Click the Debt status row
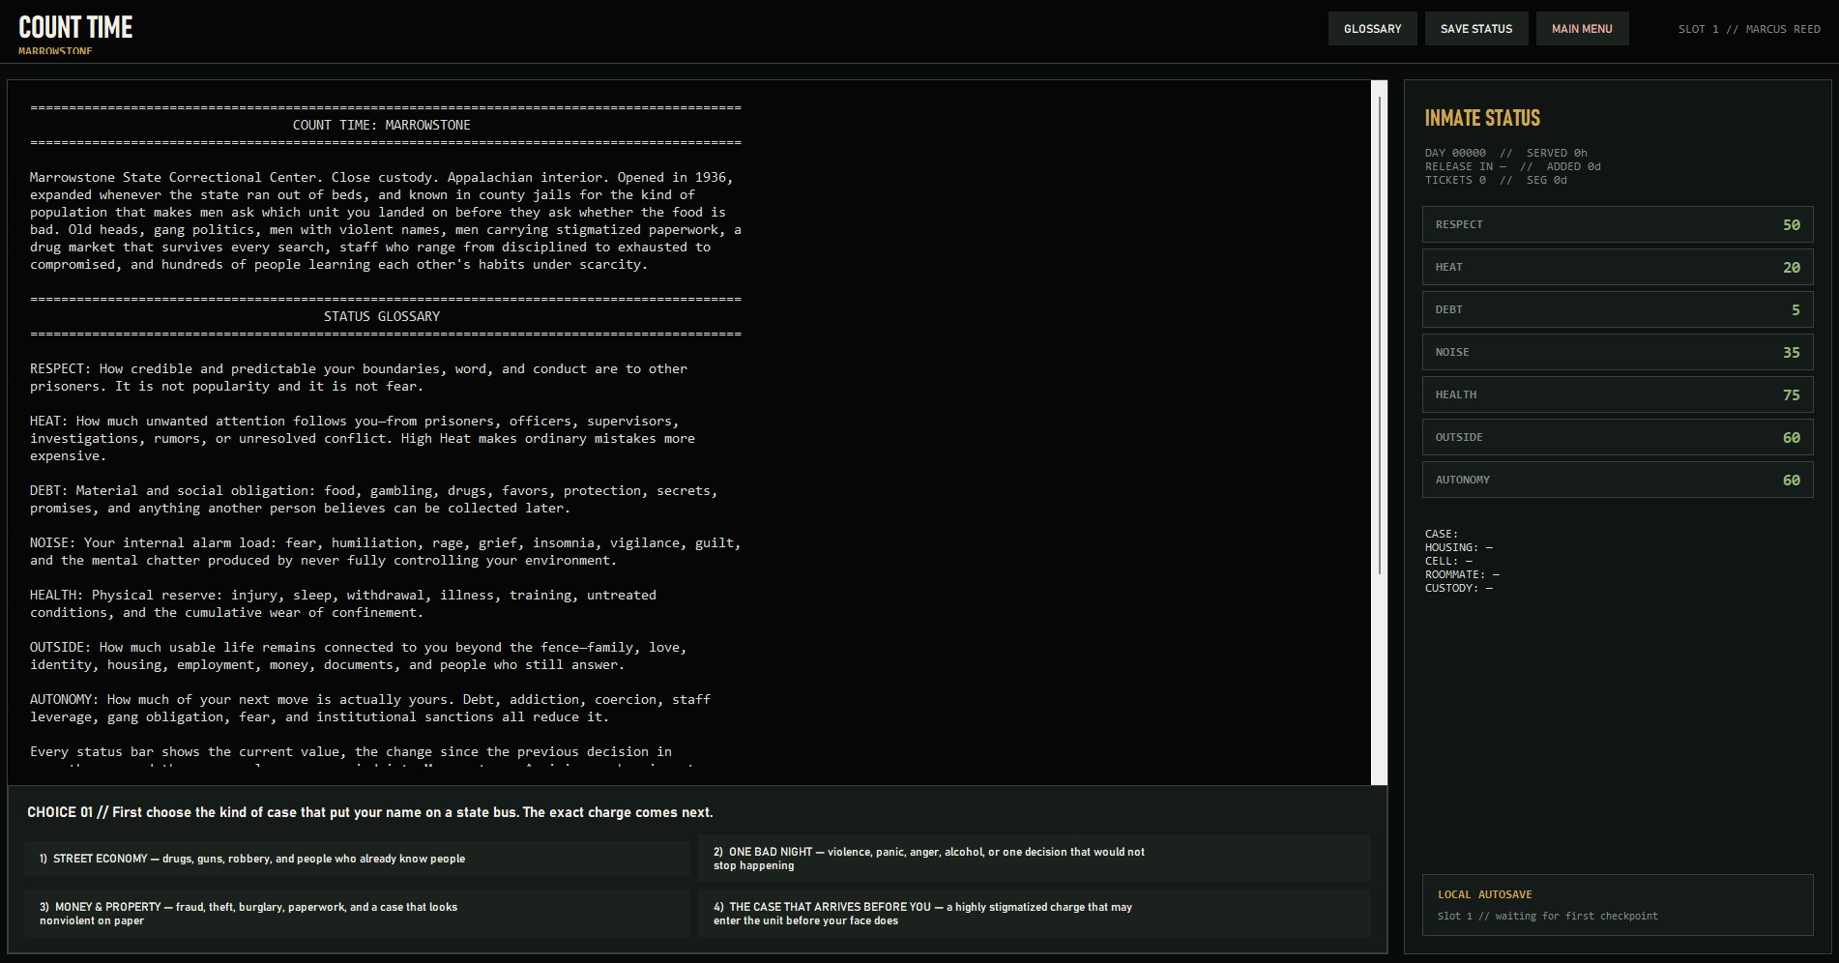The image size is (1839, 963). tap(1618, 309)
